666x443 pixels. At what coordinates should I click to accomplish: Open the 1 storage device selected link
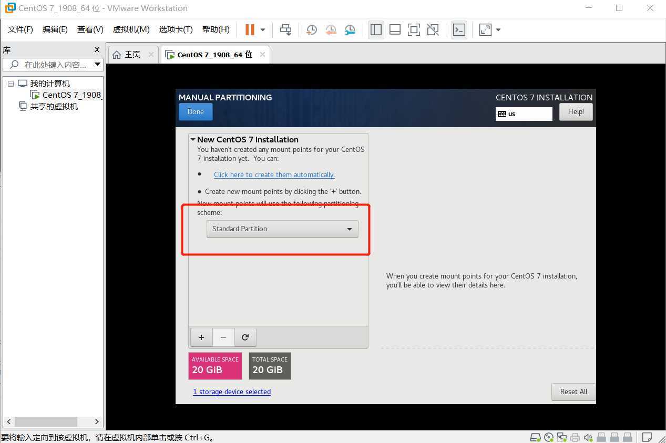232,392
